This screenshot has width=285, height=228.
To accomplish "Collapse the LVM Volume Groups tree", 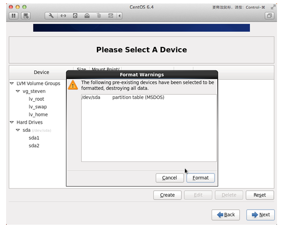I will click(x=12, y=84).
